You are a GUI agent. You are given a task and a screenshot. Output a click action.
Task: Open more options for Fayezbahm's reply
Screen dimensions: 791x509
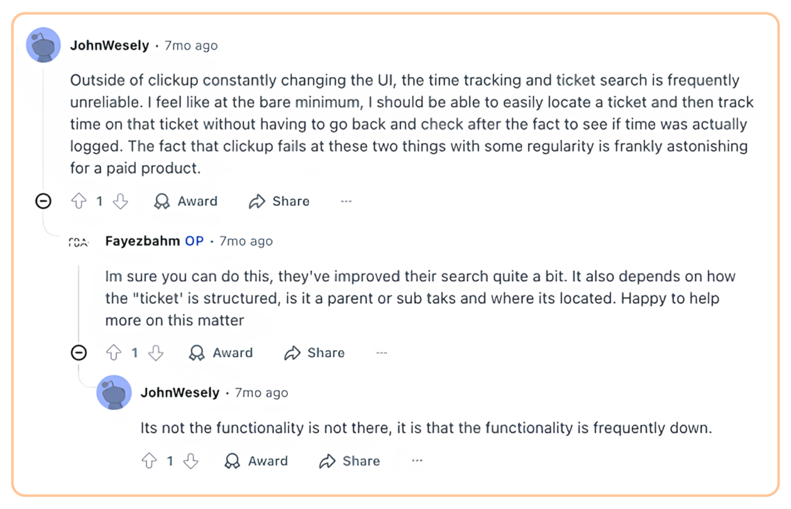(x=382, y=352)
